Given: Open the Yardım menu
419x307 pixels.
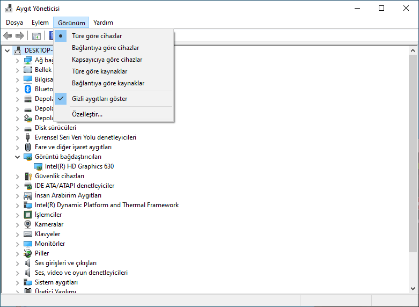Looking at the screenshot, I should click(103, 23).
